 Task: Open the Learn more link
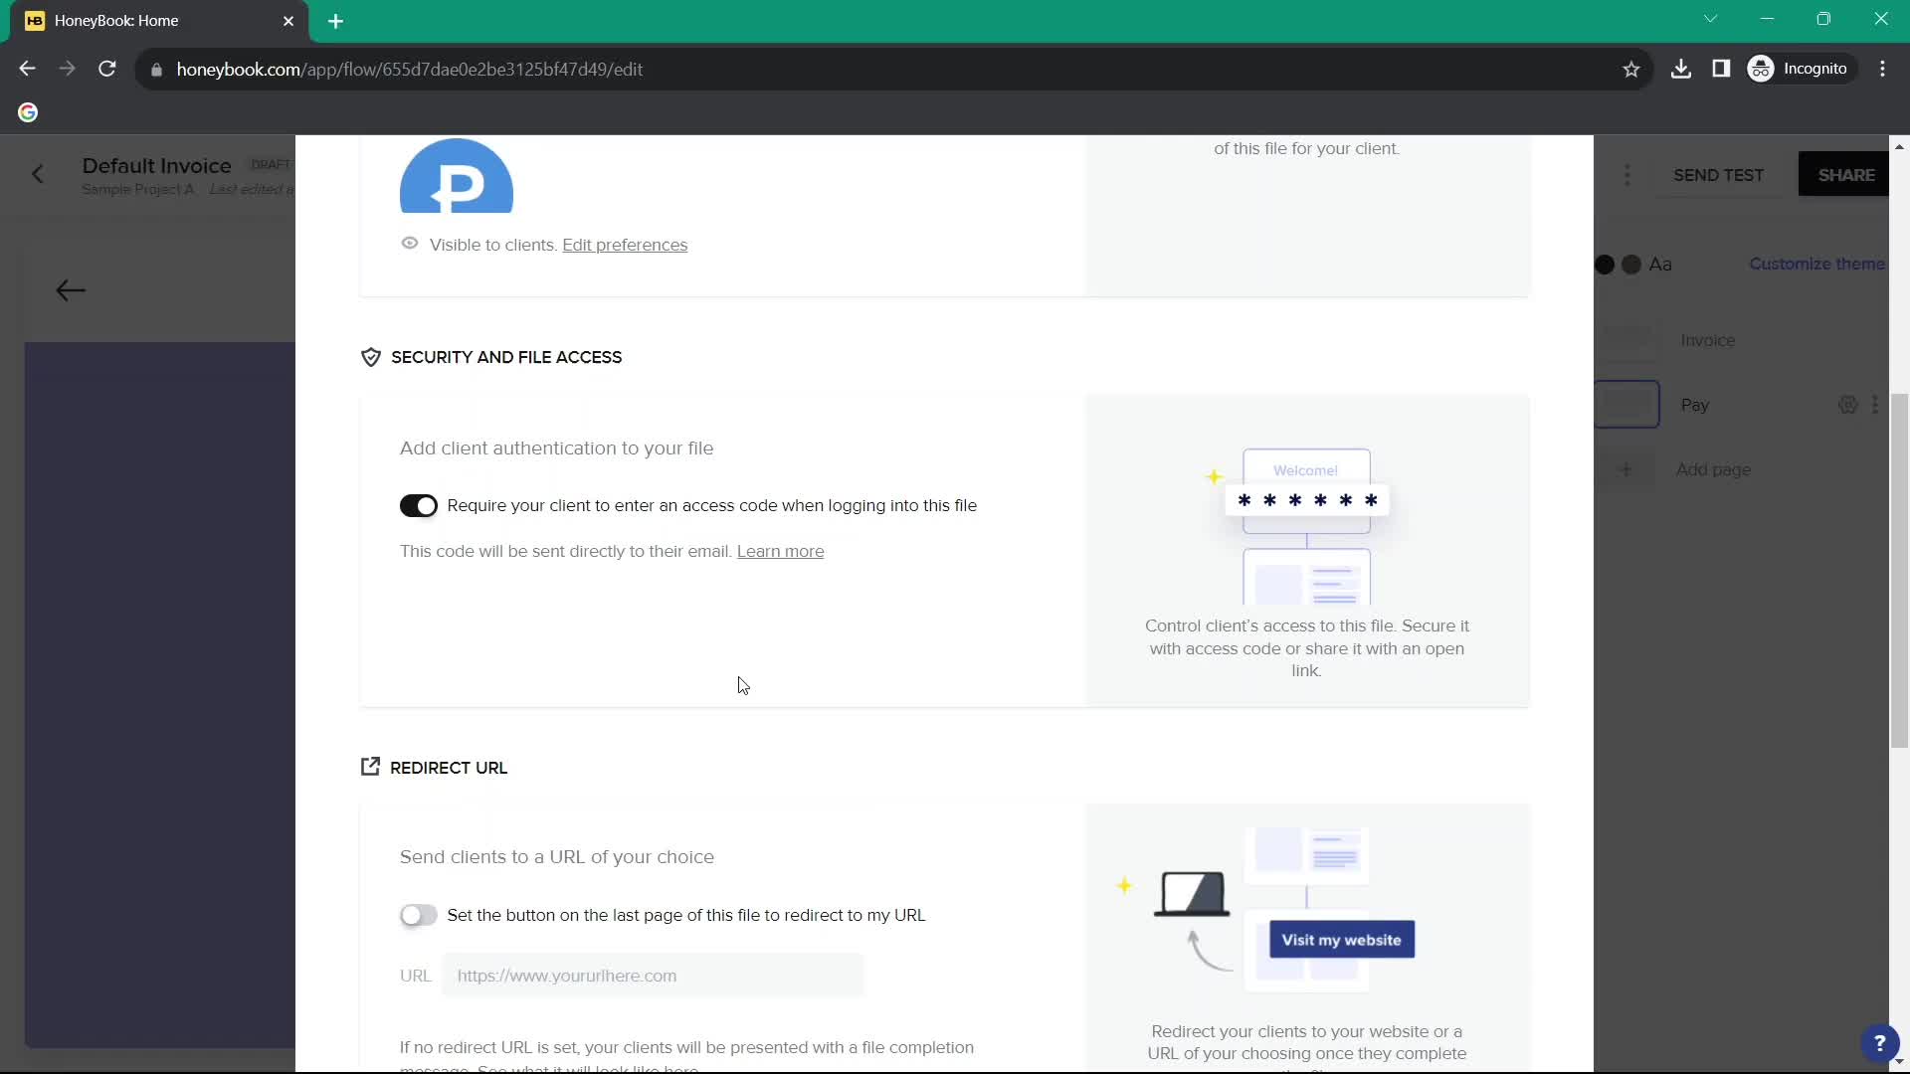pyautogui.click(x=780, y=551)
